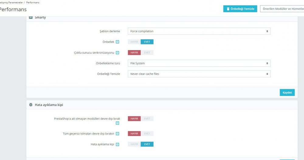Click the trash icon on Önbelleği Temizle button
This screenshot has height=160, width=304.
[x=228, y=9]
